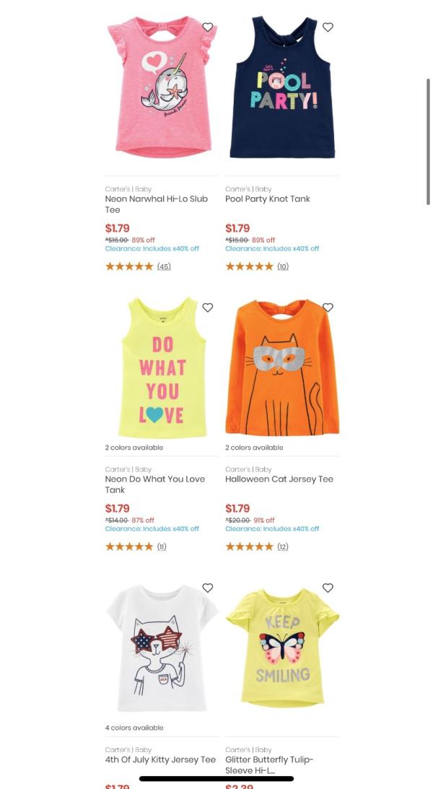Image resolution: width=433 pixels, height=789 pixels.
Task: Open the pink narwhal tee product image
Action: 162,87
